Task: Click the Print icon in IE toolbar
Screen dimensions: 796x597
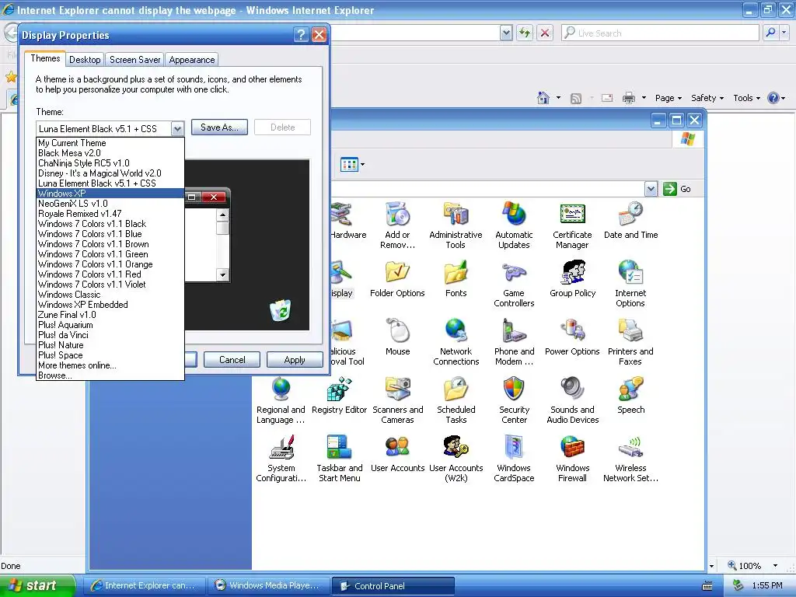Action: click(x=628, y=98)
